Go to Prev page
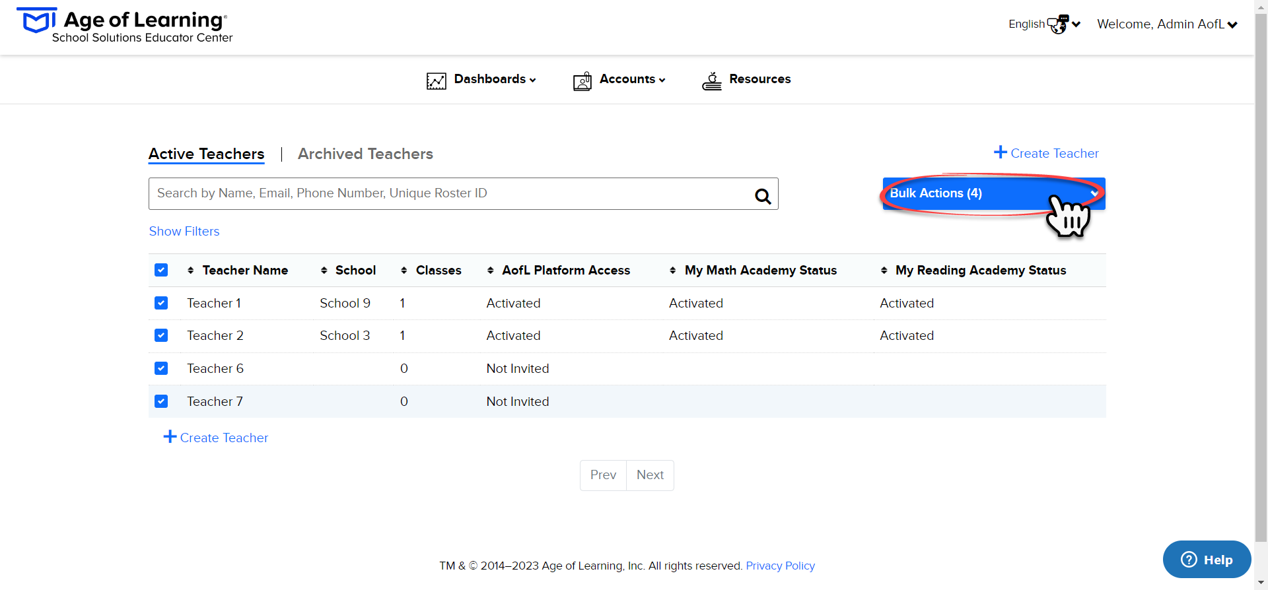The image size is (1268, 590). [x=603, y=475]
